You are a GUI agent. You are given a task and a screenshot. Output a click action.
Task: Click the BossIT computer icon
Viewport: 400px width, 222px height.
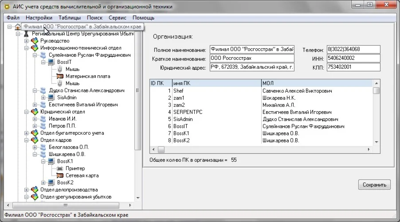(x=51, y=62)
